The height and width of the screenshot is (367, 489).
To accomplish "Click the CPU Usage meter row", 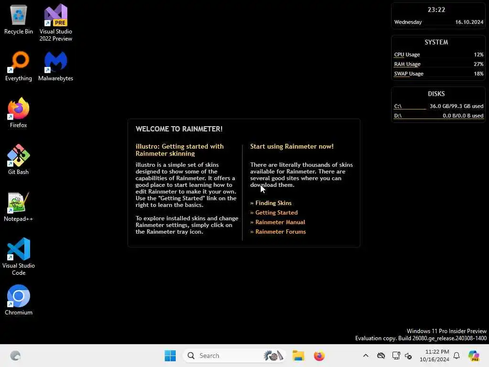I will [438, 54].
